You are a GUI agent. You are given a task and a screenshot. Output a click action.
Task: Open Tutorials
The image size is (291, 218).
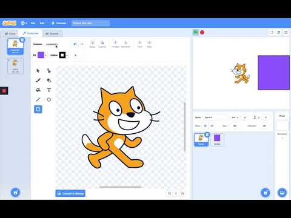click(x=59, y=23)
